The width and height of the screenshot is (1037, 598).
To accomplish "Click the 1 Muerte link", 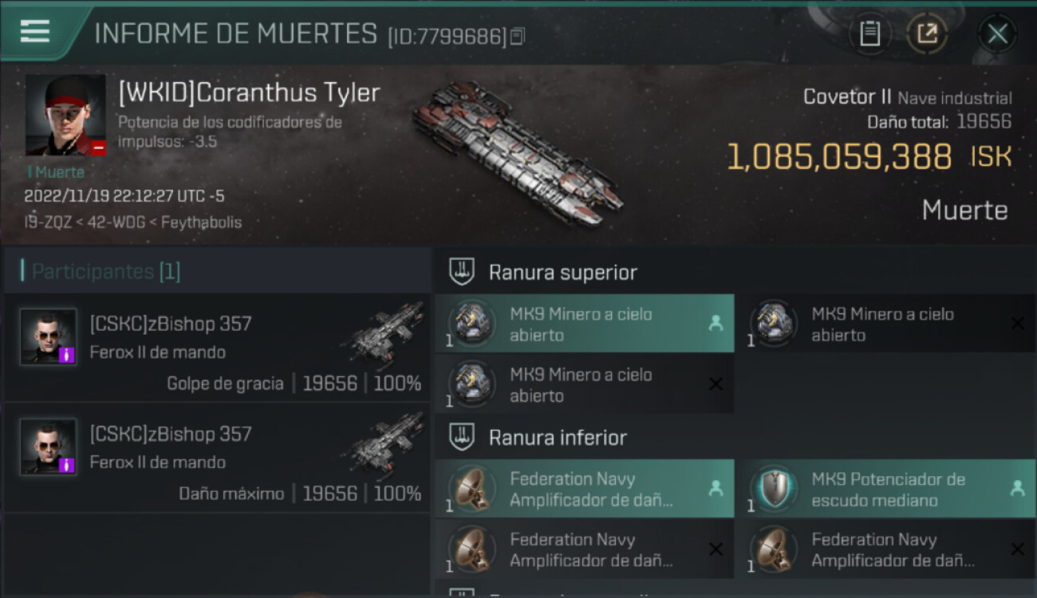I will point(55,172).
